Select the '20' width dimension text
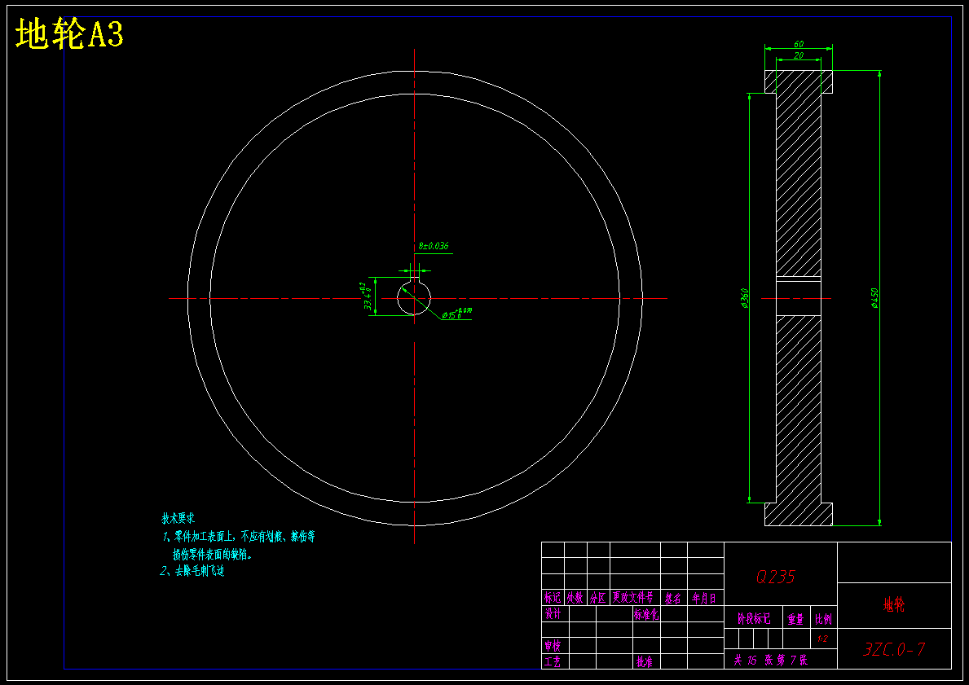This screenshot has height=685, width=969. coord(799,55)
